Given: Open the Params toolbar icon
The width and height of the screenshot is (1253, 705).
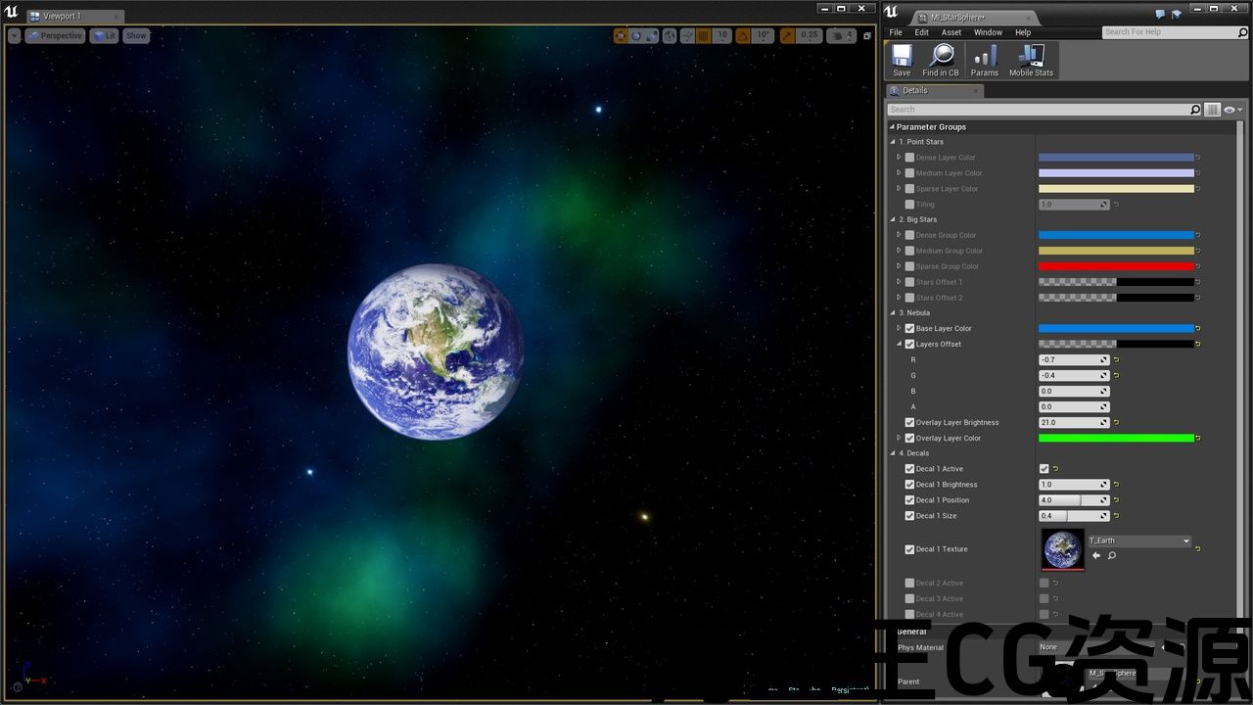Looking at the screenshot, I should 984,60.
